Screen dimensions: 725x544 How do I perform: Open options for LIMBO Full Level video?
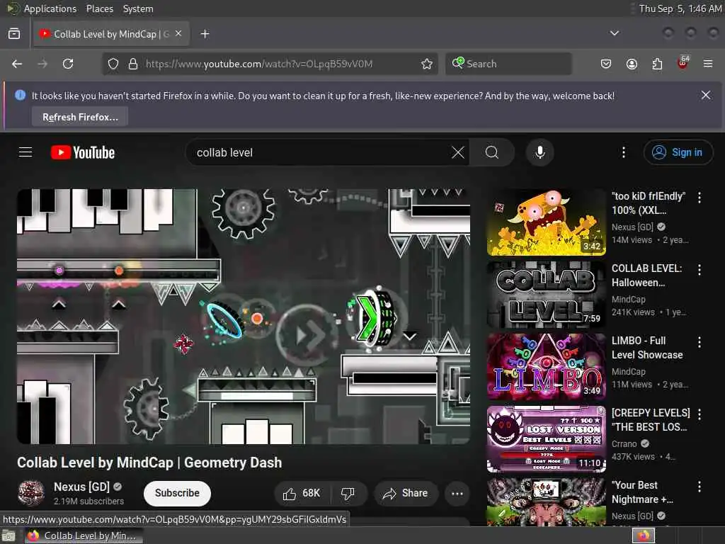click(x=700, y=342)
